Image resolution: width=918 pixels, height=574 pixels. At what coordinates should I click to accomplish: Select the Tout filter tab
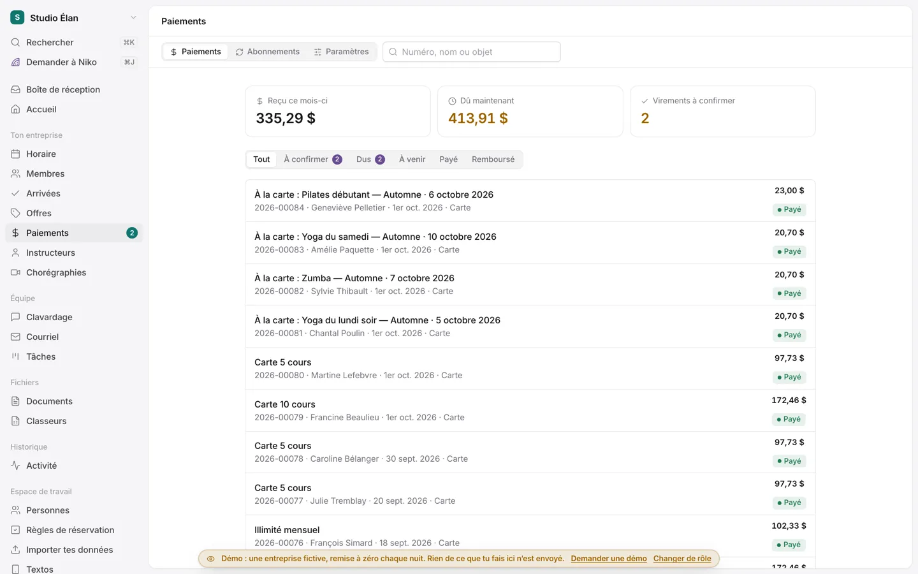coord(261,159)
